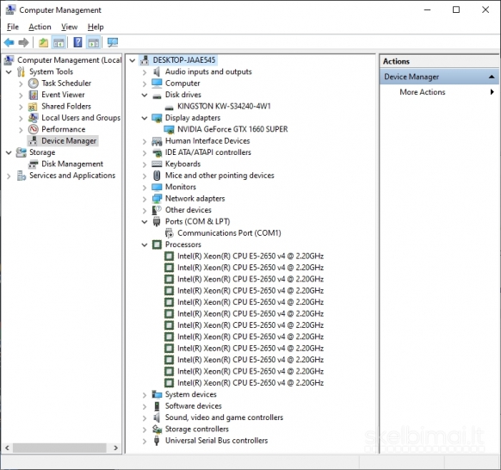This screenshot has height=470, width=501.
Task: Open the File menu
Action: (13, 27)
